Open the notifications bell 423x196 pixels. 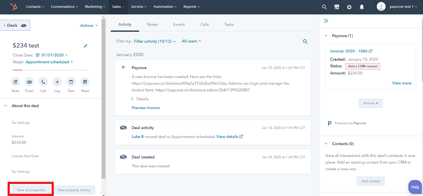[x=362, y=7]
